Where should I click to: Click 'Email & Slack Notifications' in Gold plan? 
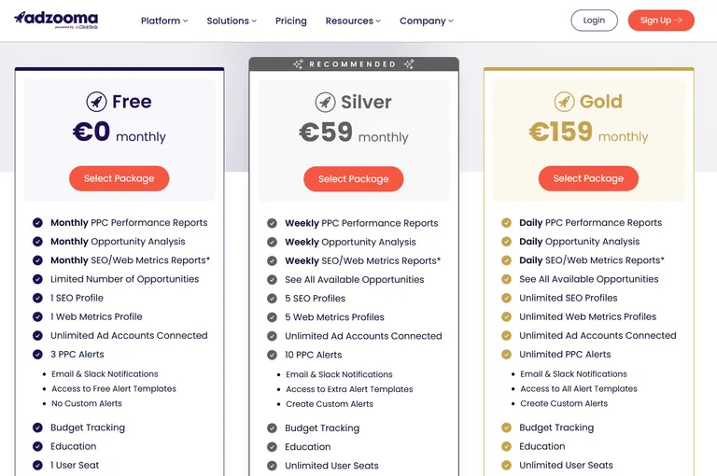pos(573,374)
